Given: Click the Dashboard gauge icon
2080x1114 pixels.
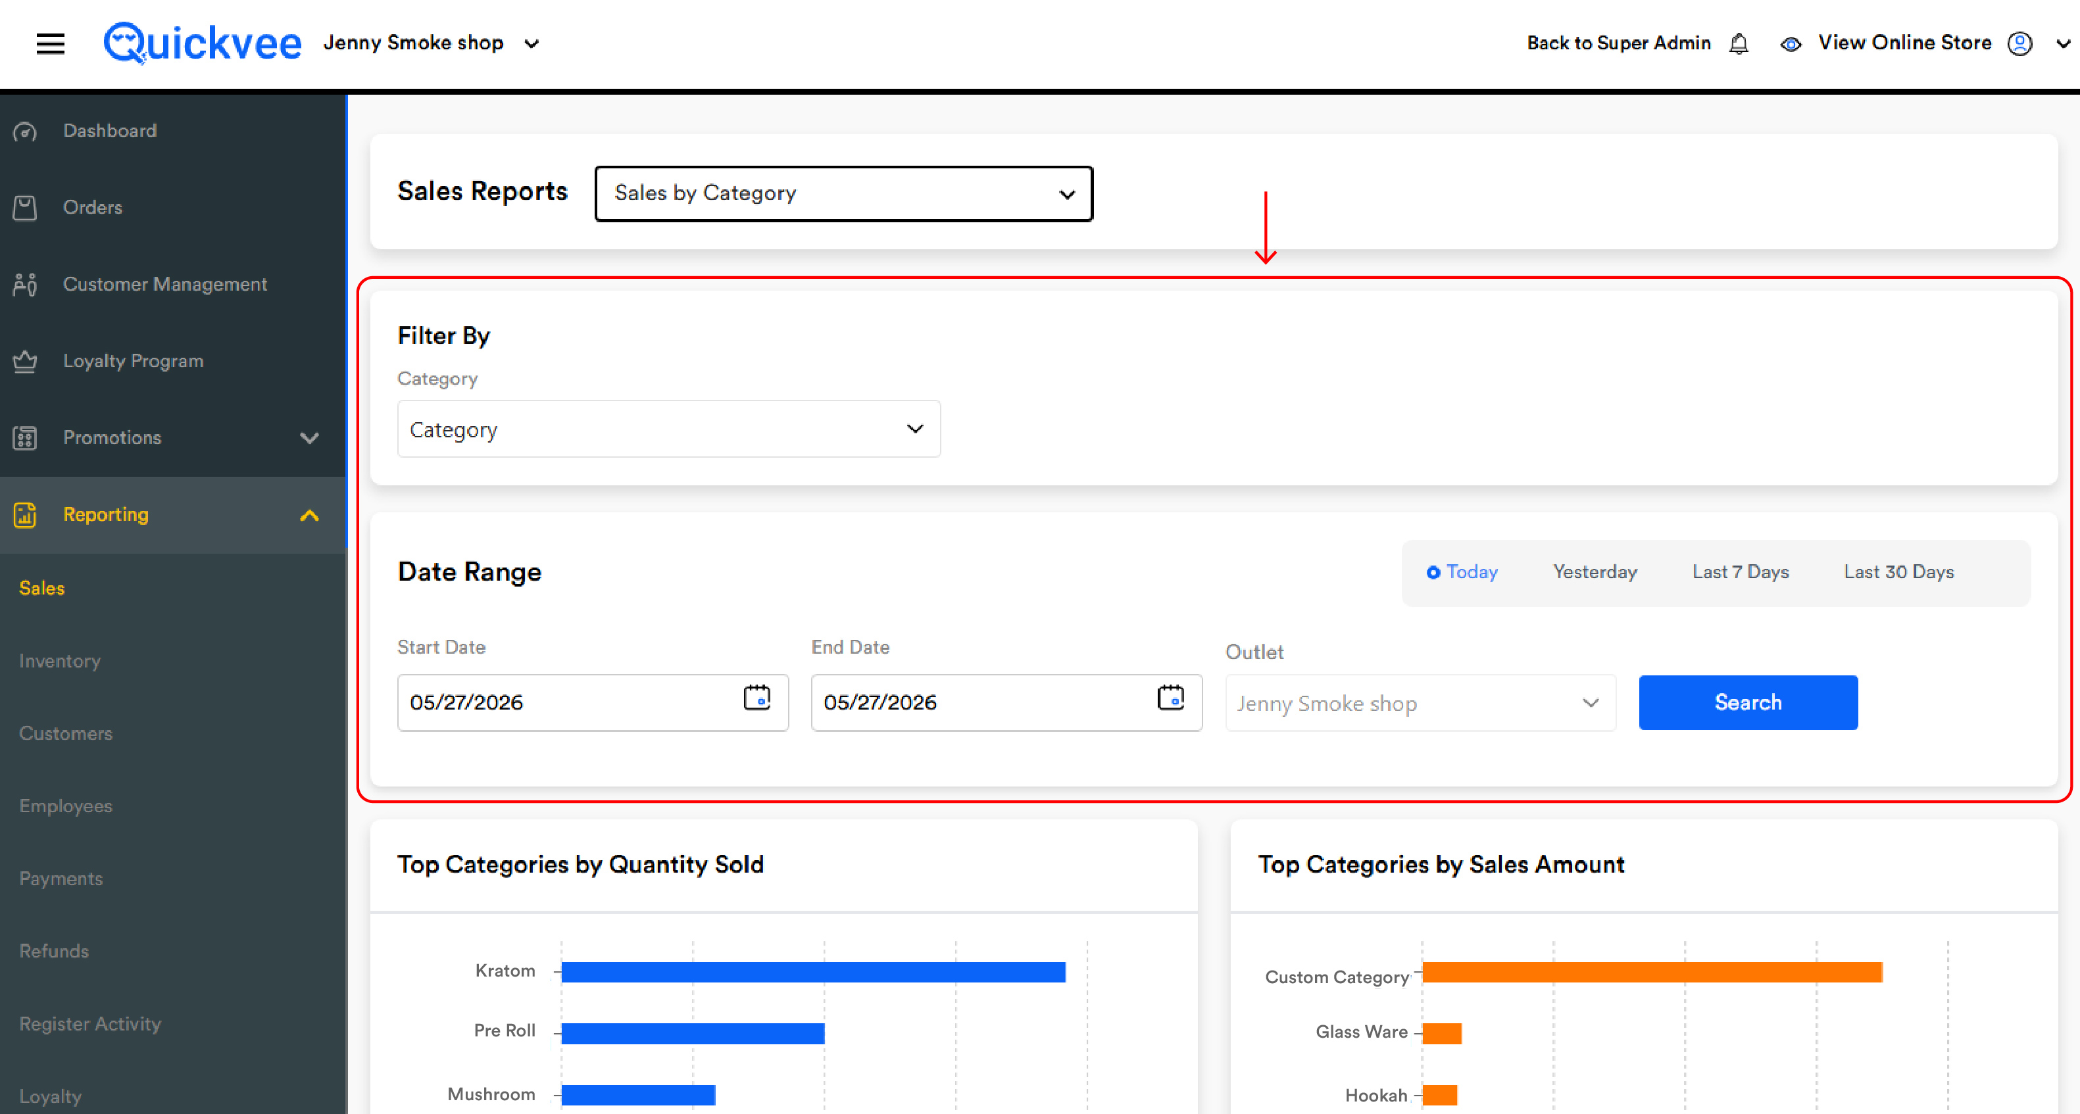Looking at the screenshot, I should click(x=25, y=132).
